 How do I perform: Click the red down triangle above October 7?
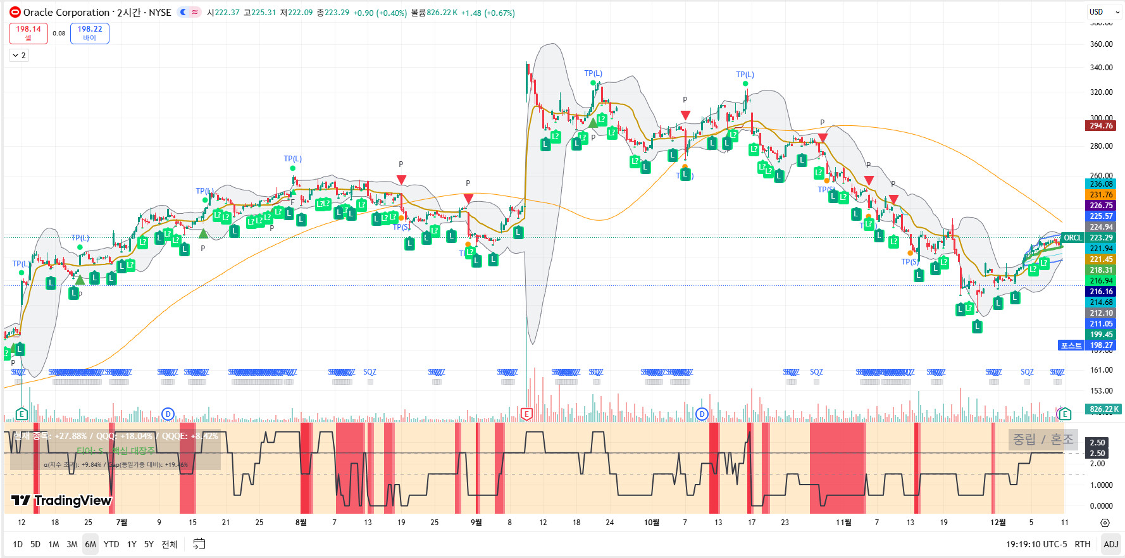[685, 115]
